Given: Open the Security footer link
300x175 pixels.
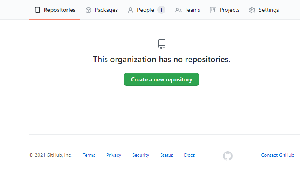Looking at the screenshot, I should 141,155.
